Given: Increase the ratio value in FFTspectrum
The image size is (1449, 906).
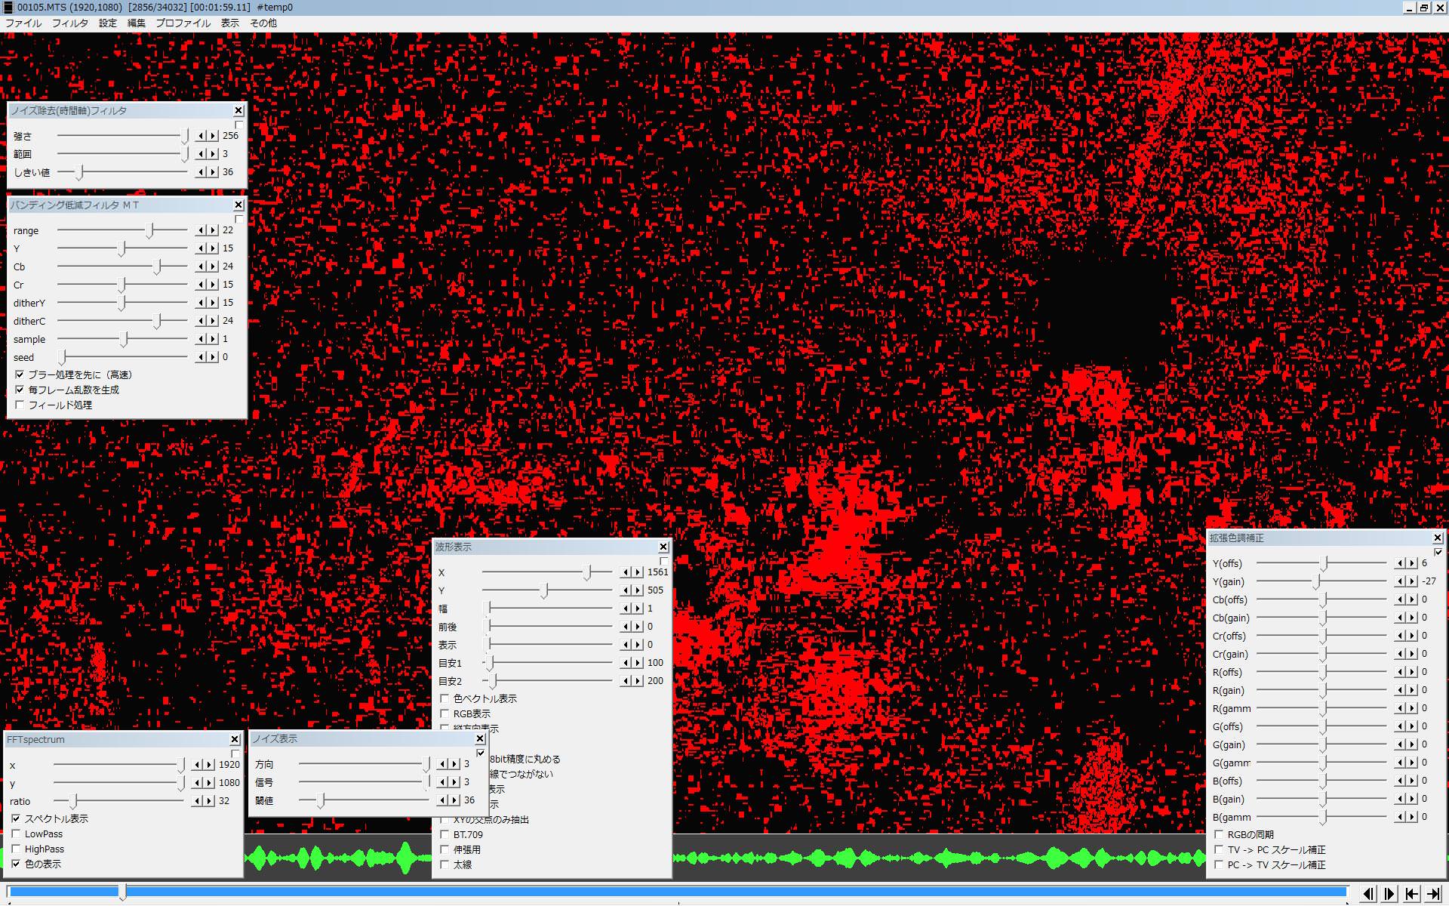Looking at the screenshot, I should tap(209, 801).
